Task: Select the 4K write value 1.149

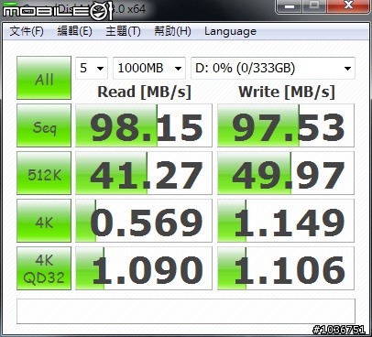Action: (x=286, y=221)
